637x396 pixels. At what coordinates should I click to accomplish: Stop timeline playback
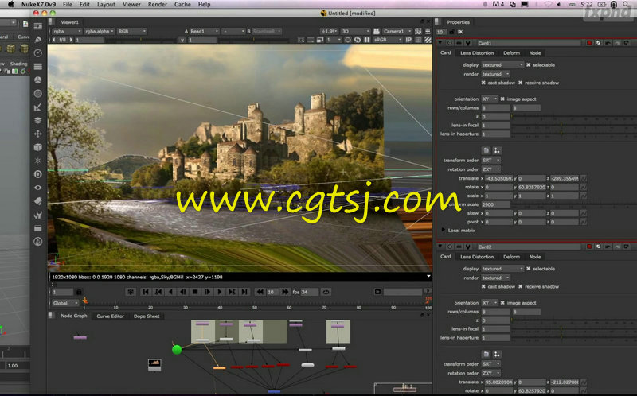(x=195, y=292)
